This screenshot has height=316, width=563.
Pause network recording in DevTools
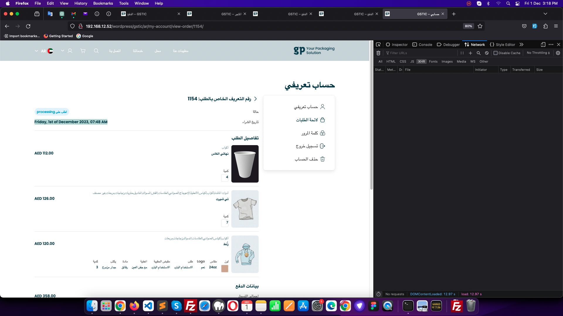coord(462,53)
